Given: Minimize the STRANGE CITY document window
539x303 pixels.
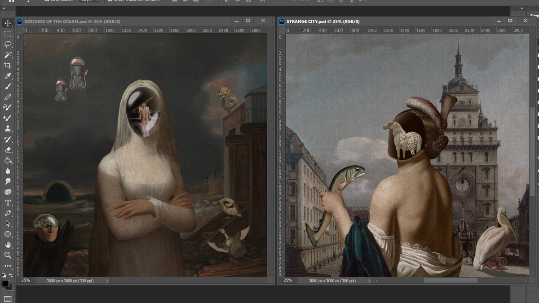Looking at the screenshot, I should [x=498, y=21].
